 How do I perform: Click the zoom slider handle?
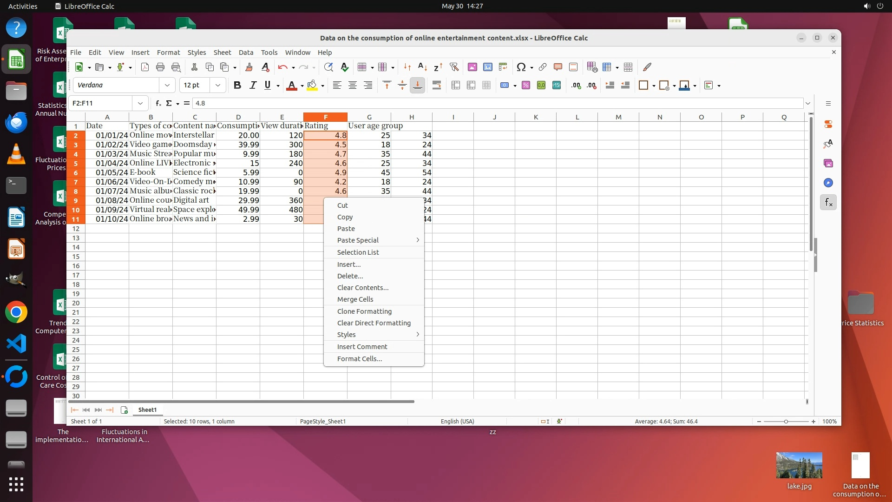click(786, 422)
